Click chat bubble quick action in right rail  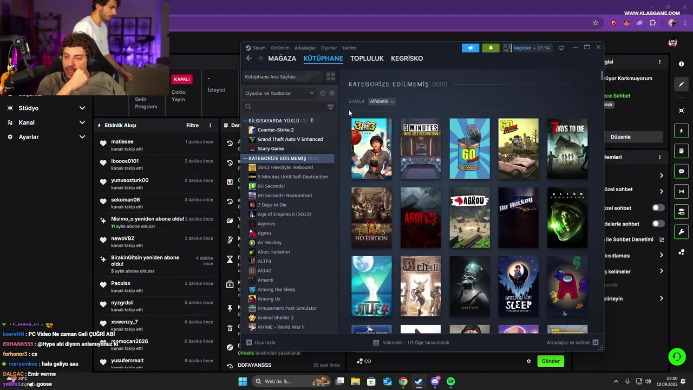click(x=681, y=171)
